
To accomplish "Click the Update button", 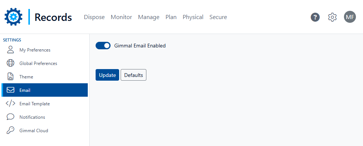I will coord(108,75).
